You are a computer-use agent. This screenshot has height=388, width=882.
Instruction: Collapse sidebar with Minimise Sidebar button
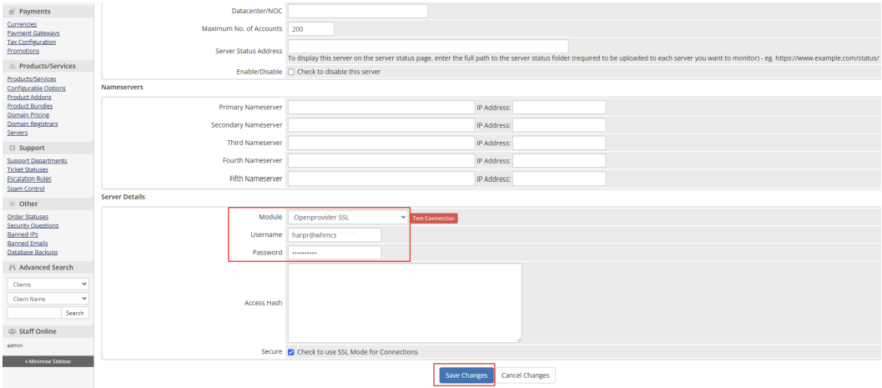point(48,361)
